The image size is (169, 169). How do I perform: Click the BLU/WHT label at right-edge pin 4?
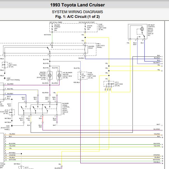(x=157, y=63)
